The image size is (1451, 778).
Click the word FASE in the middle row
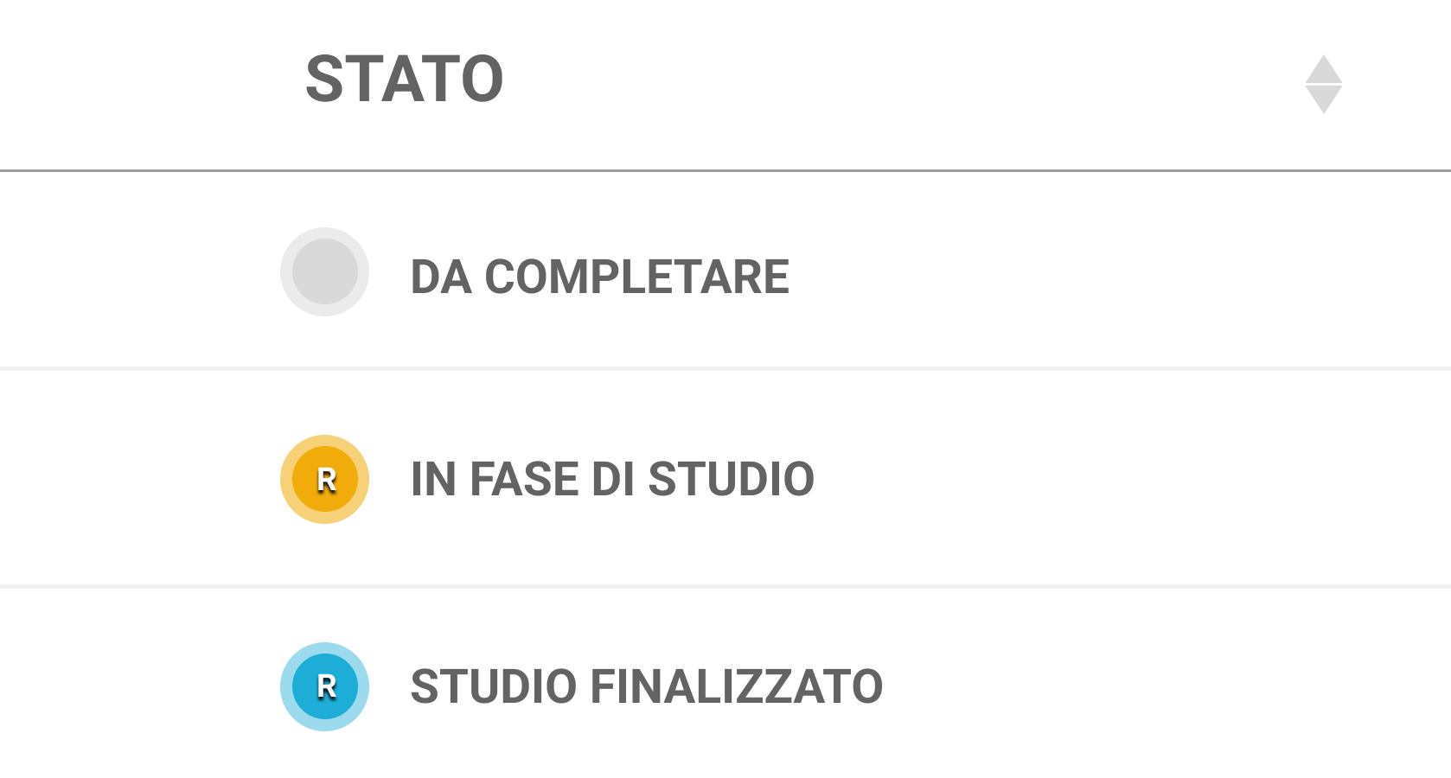(x=524, y=479)
